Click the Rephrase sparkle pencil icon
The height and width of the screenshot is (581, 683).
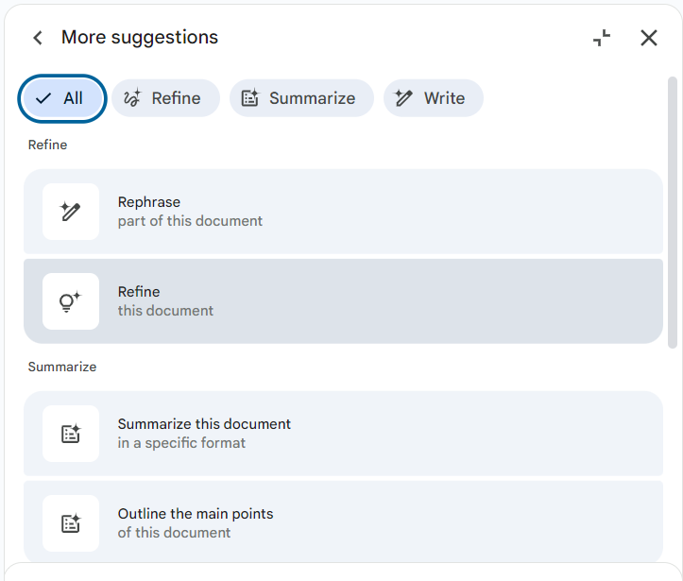pyautogui.click(x=71, y=212)
